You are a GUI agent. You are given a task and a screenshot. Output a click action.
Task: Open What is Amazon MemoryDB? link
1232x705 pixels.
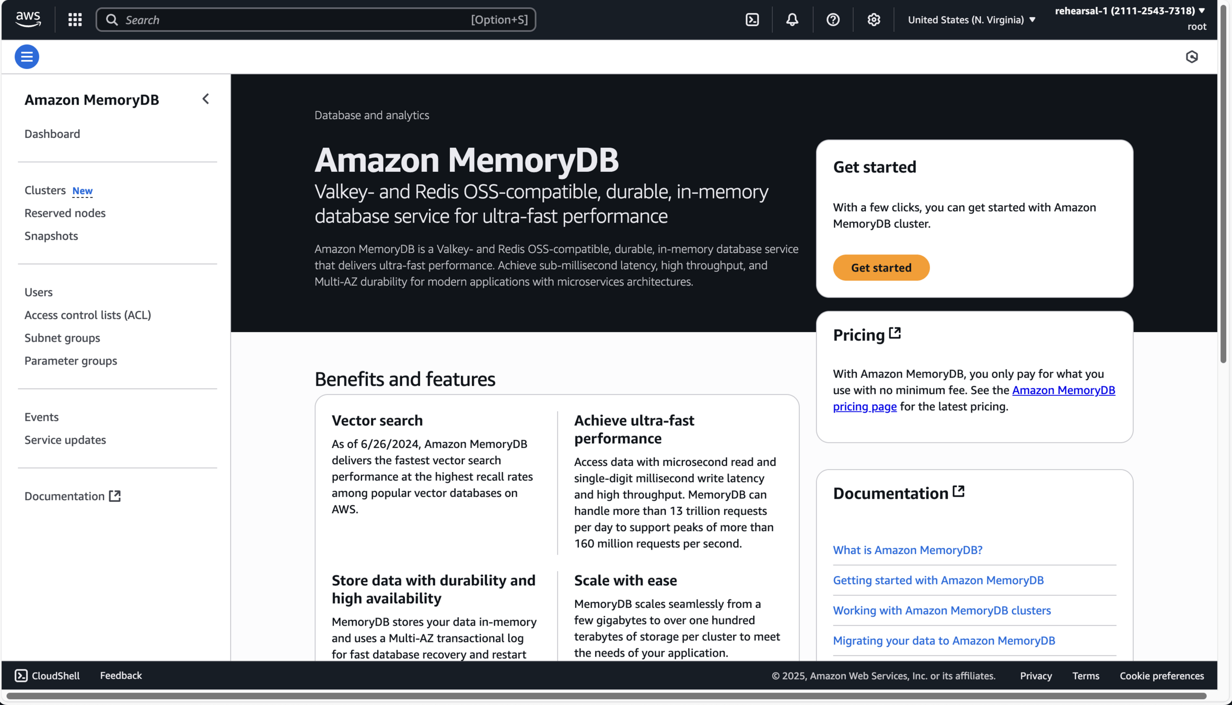(907, 550)
